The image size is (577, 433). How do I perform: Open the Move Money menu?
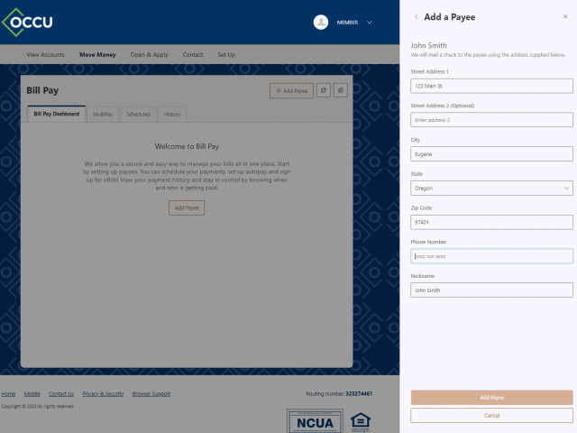point(97,55)
